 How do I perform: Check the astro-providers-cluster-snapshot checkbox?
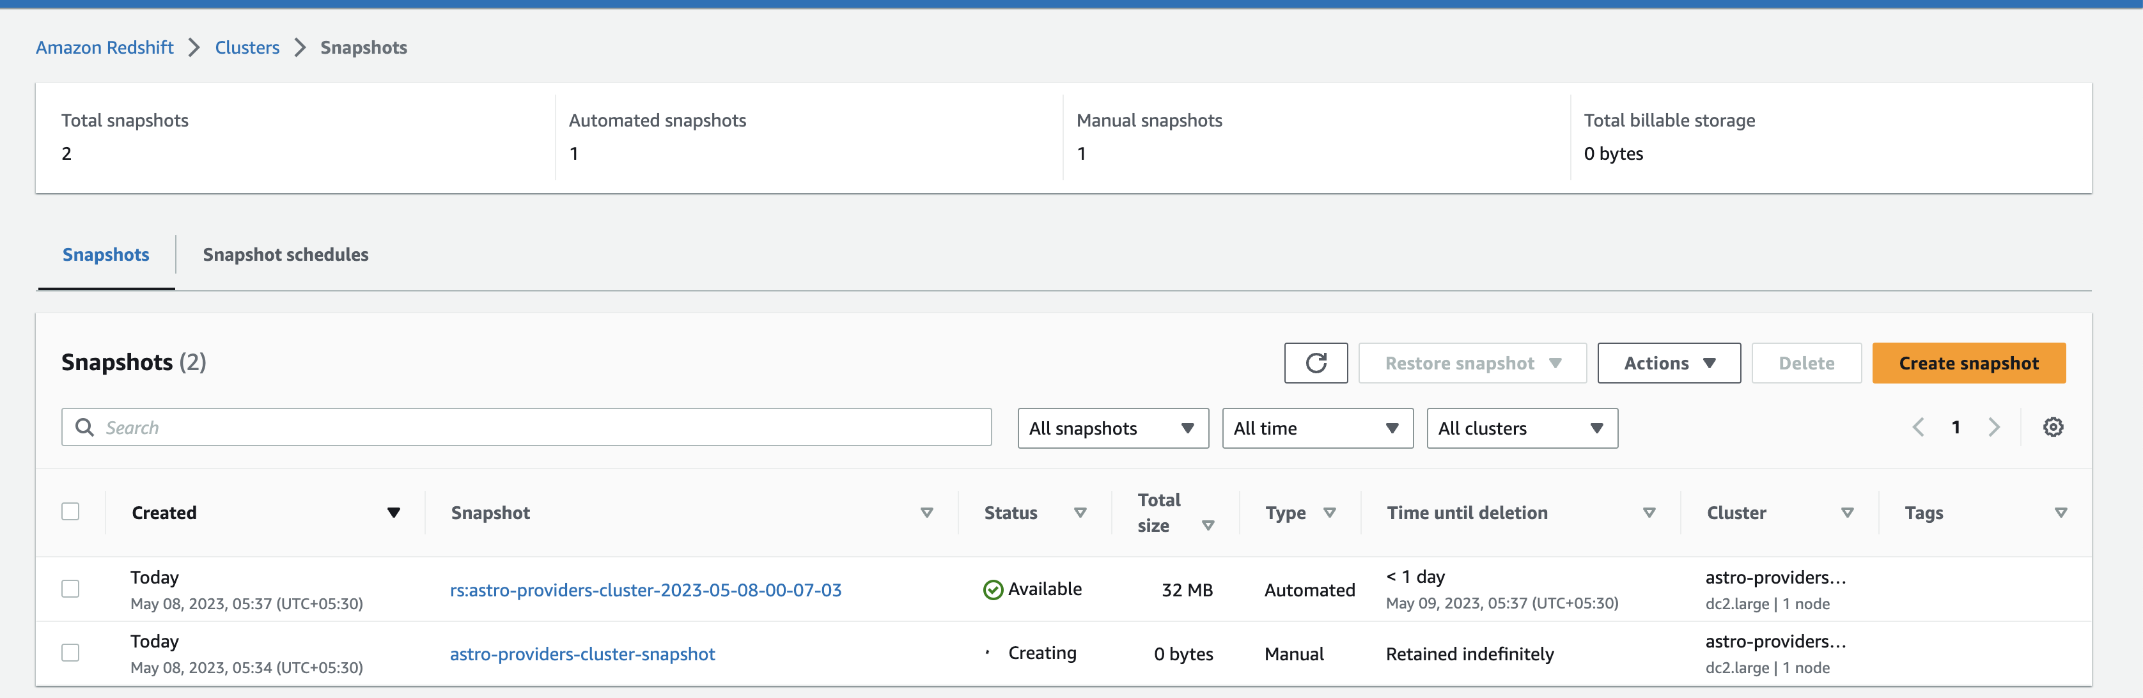pos(70,653)
